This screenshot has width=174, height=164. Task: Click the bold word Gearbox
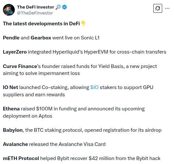point(41,38)
